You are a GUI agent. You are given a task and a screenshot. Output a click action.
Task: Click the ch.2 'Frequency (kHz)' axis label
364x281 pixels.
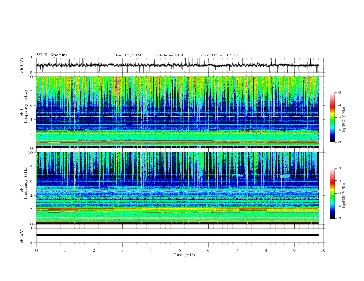coord(26,183)
